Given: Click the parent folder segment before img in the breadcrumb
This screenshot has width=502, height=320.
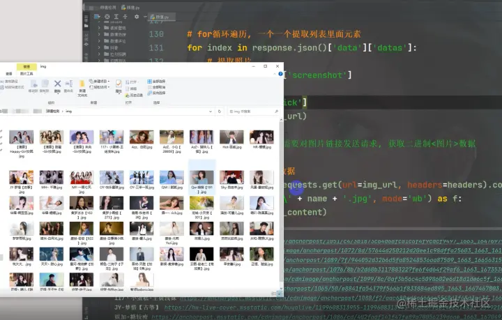Looking at the screenshot, I should point(53,112).
